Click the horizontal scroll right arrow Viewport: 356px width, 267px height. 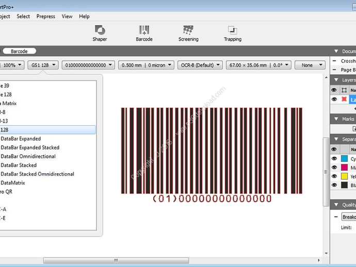319,260
